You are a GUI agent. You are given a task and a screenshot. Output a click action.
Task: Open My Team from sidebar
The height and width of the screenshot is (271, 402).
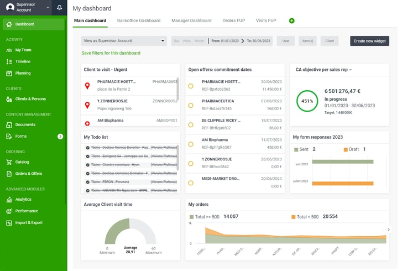pyautogui.click(x=23, y=50)
